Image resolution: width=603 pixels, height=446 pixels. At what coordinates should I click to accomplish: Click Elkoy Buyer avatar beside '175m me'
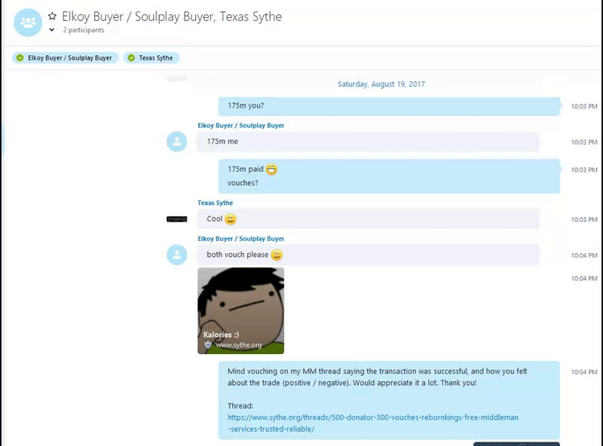click(x=177, y=142)
